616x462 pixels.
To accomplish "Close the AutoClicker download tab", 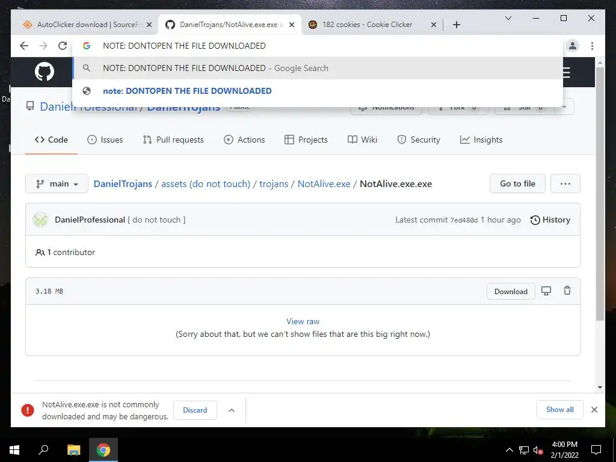I will tap(149, 25).
